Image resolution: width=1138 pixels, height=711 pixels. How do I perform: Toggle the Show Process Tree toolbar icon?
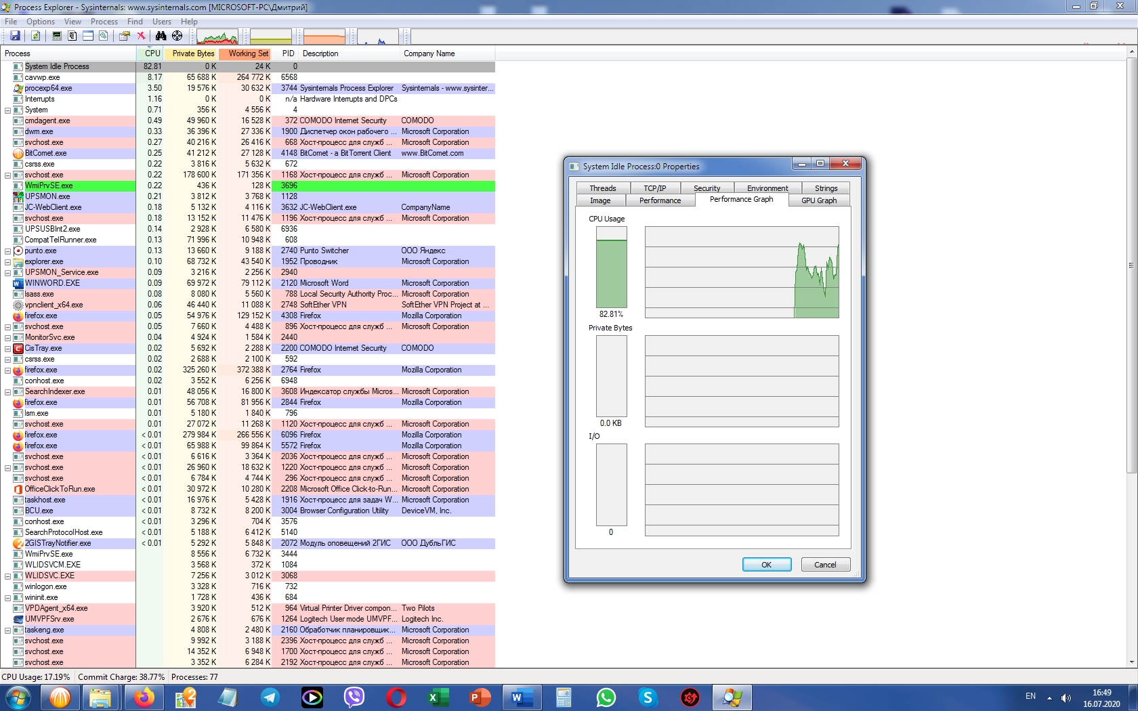(72, 36)
